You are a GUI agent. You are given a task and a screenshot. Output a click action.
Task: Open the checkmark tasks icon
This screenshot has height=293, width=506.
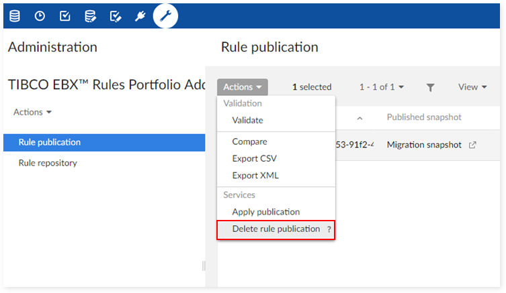pos(65,16)
